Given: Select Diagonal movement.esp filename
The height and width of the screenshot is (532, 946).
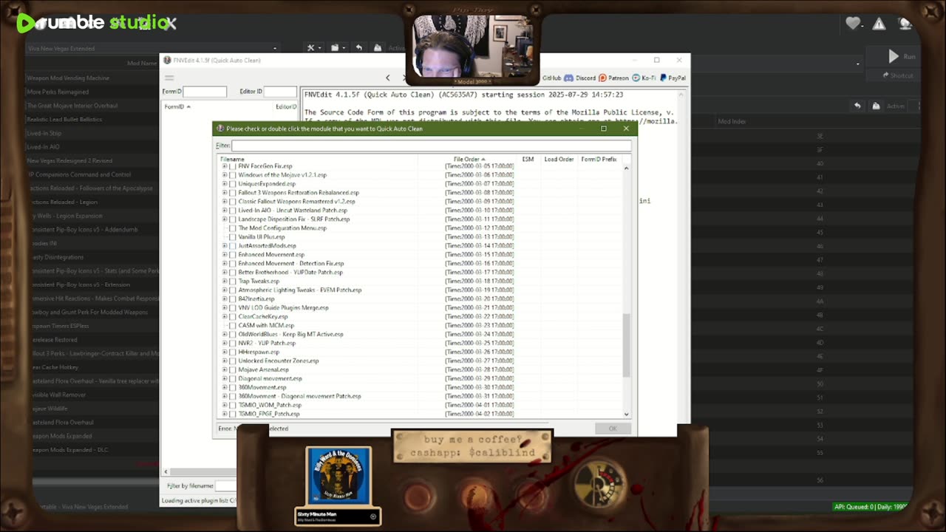Looking at the screenshot, I should 270,379.
